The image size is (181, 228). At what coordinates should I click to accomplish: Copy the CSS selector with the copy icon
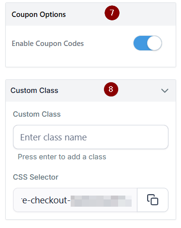(152, 200)
